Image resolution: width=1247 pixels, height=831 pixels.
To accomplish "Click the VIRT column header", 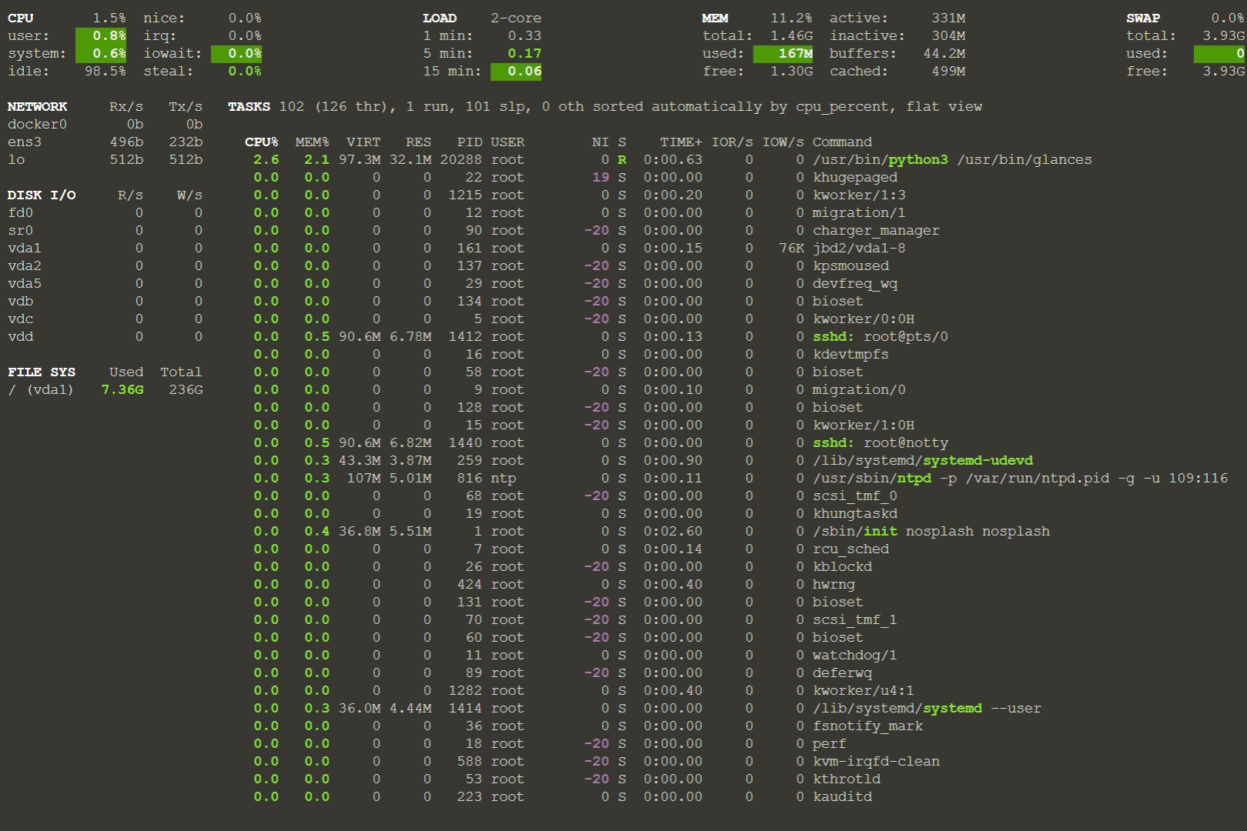I will (x=363, y=142).
